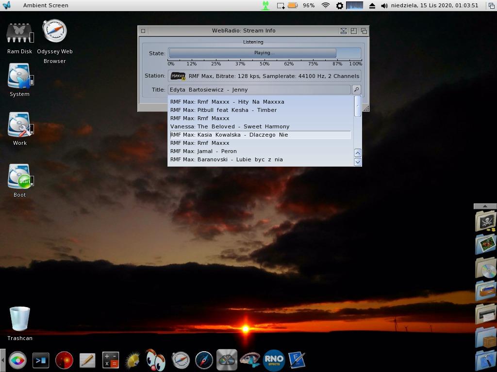This screenshot has height=372, width=497.
Task: Open the red radar app in dock
Action: tap(64, 360)
